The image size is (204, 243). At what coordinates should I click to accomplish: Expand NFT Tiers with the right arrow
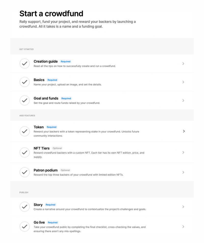point(183,152)
